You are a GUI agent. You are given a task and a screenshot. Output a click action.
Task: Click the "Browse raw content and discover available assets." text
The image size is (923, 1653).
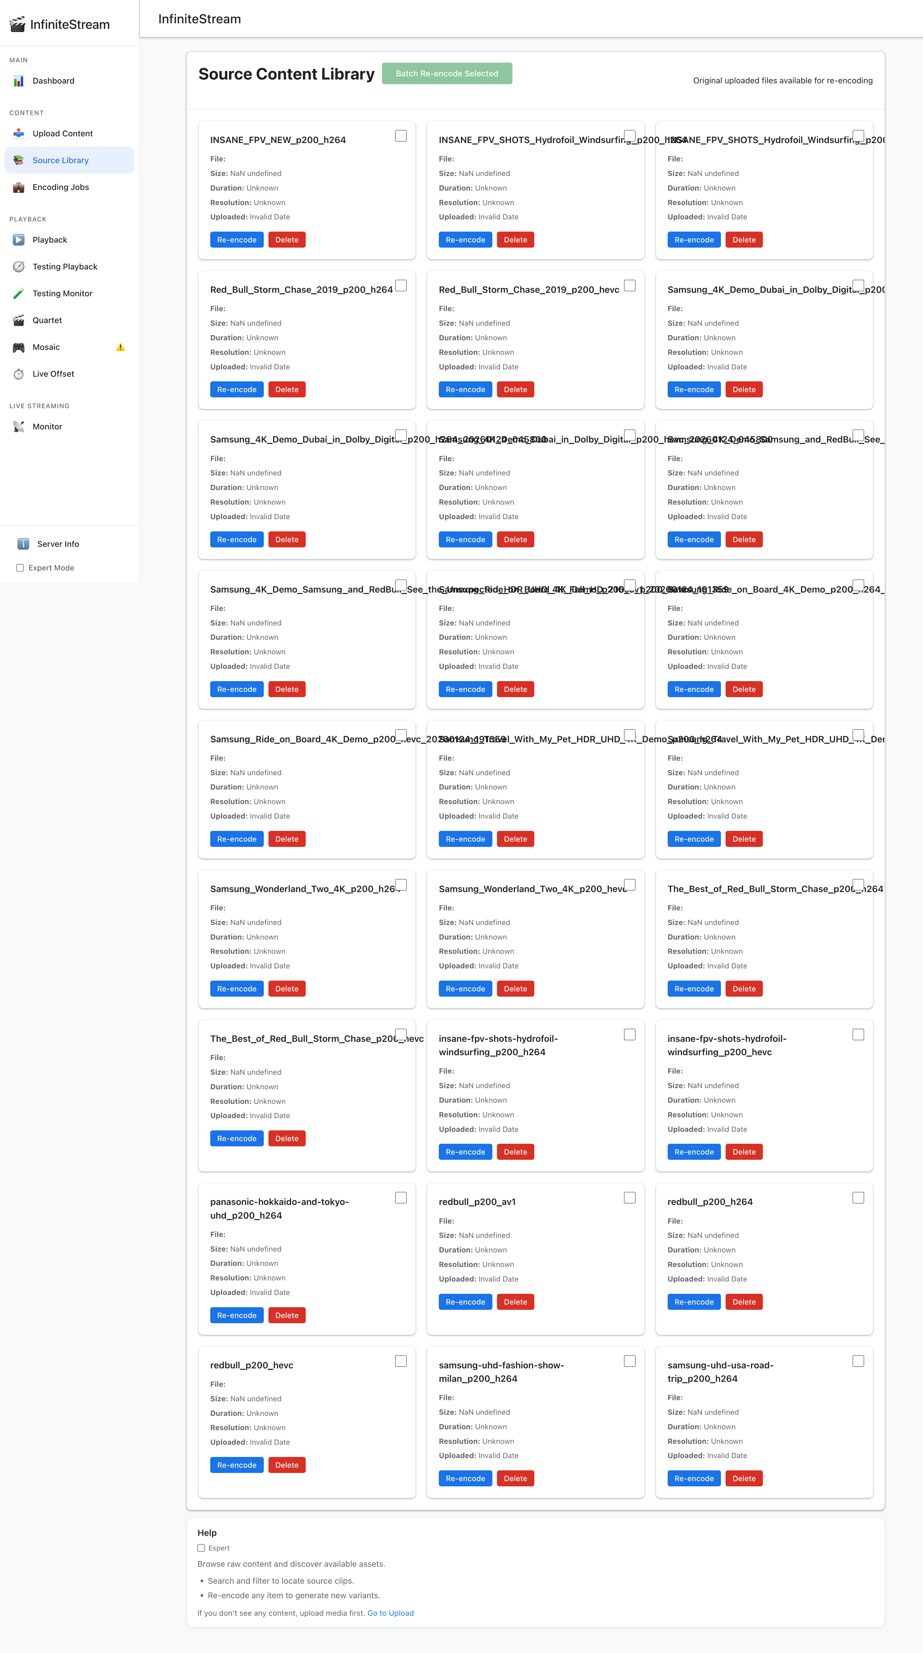click(291, 1564)
